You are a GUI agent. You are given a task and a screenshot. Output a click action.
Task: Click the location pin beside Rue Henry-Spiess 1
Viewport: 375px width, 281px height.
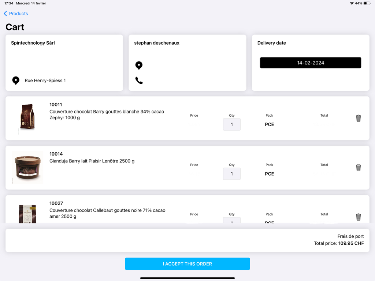point(15,80)
